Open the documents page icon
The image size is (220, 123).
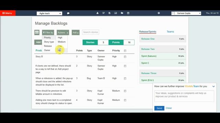(x=109, y=13)
